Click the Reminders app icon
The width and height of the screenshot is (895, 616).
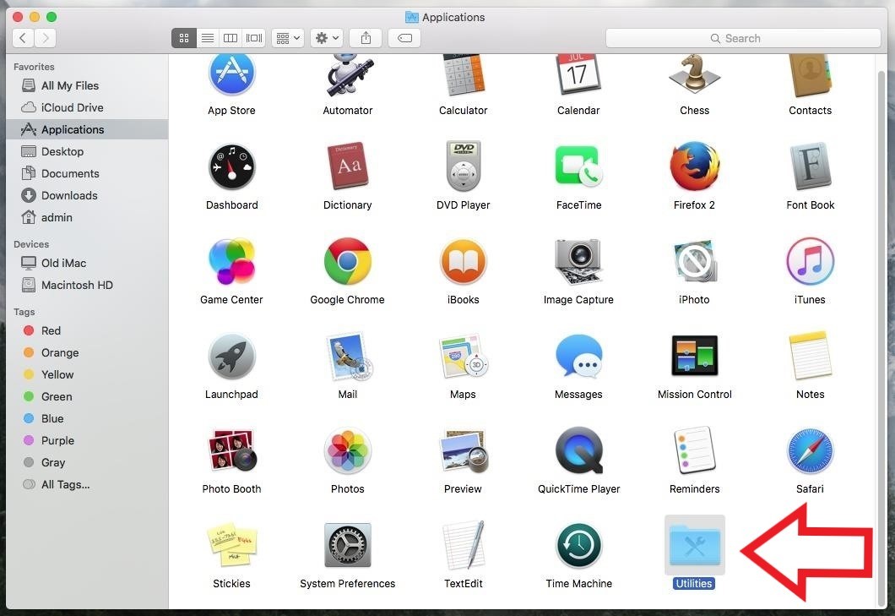(x=694, y=450)
